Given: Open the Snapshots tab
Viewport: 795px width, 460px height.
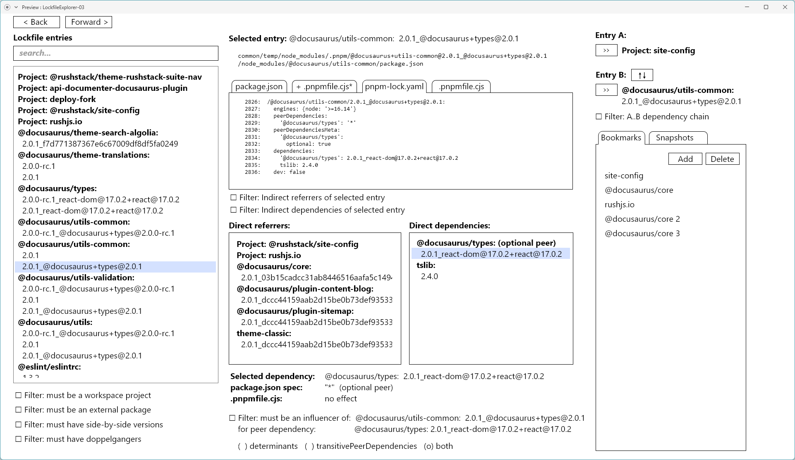Looking at the screenshot, I should point(677,138).
